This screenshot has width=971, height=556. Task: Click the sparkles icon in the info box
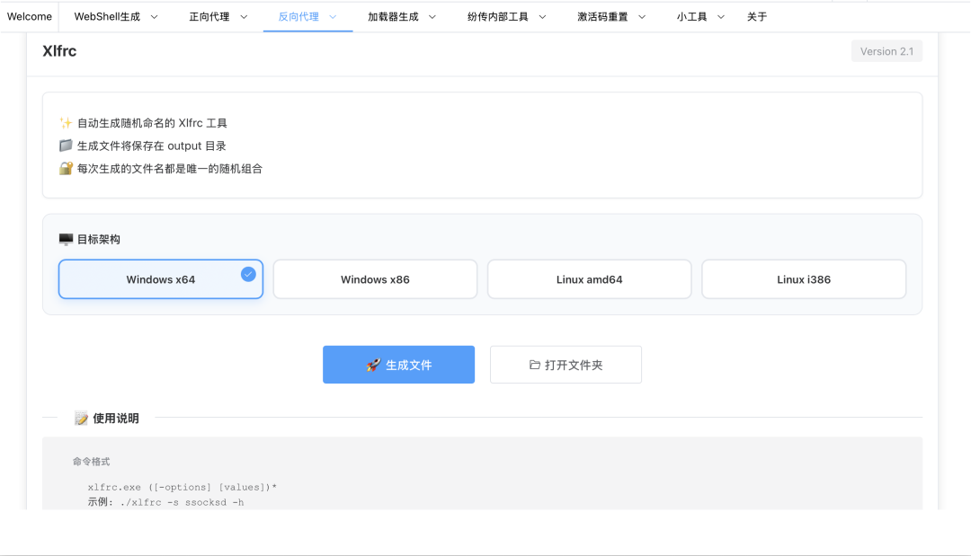point(66,123)
